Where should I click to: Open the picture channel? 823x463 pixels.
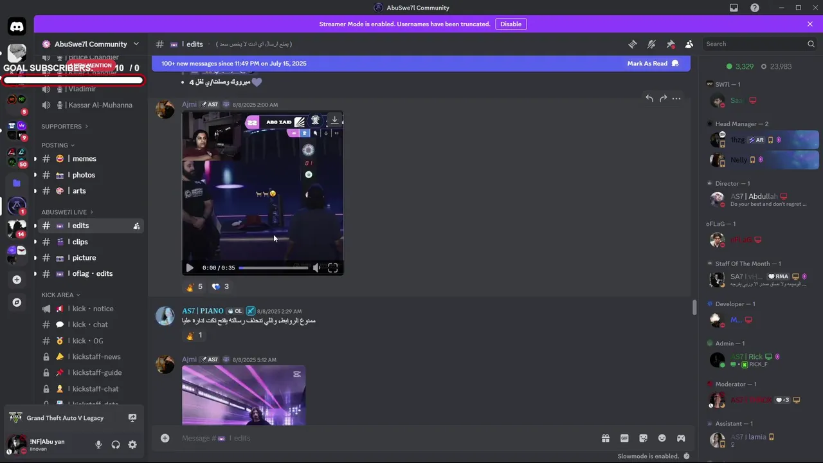(x=90, y=258)
